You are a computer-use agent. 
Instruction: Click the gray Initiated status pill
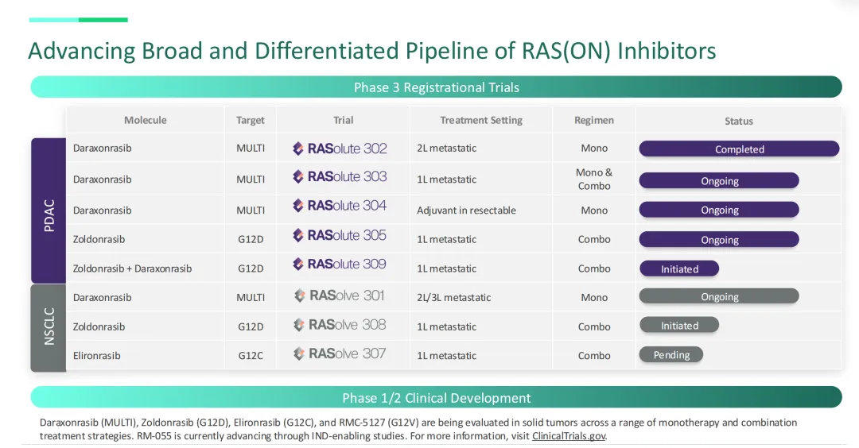point(678,325)
